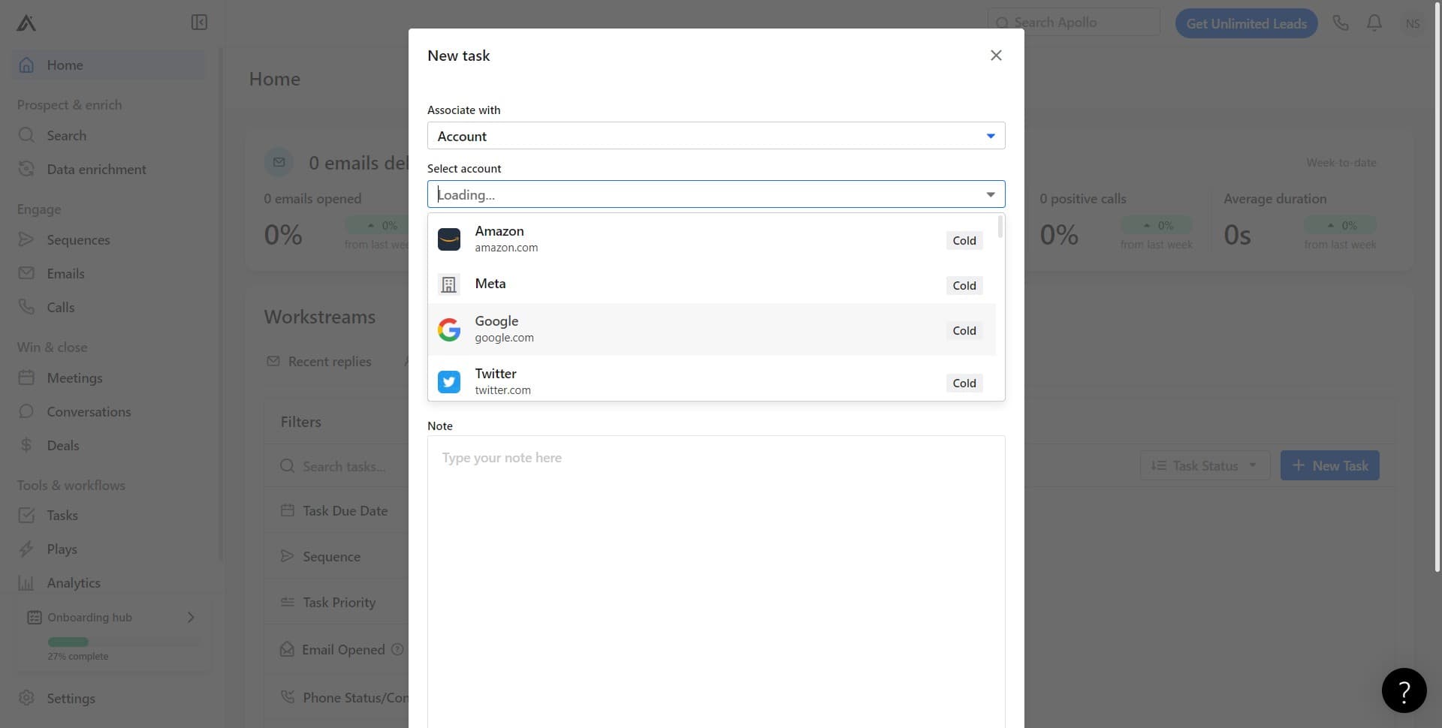Click the Meta building icon

[x=449, y=284]
